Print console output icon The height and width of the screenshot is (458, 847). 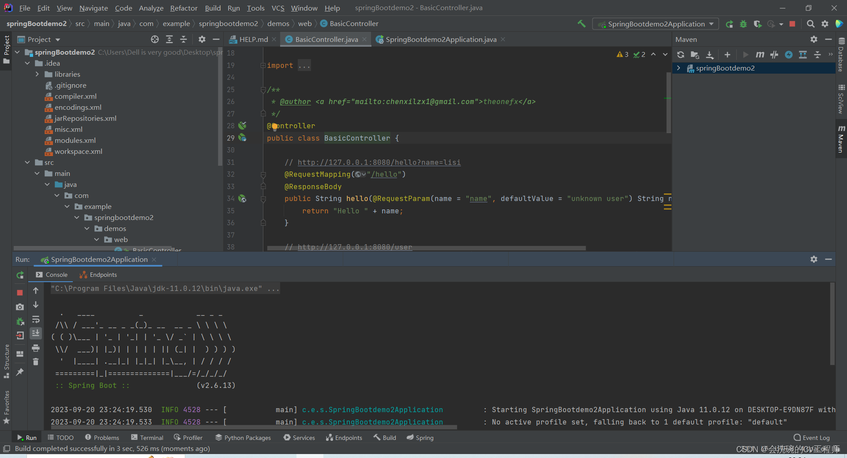click(36, 348)
